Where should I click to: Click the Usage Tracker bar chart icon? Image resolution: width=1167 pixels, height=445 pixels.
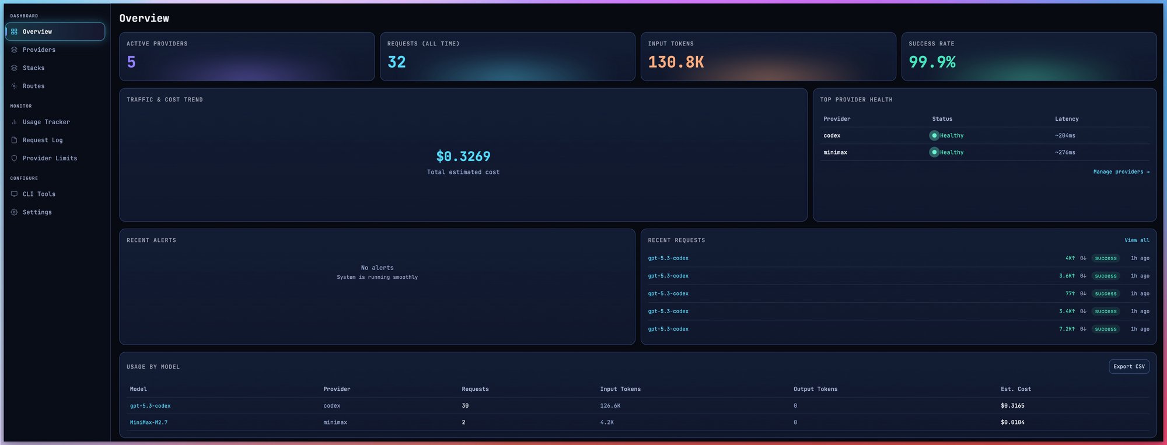pyautogui.click(x=14, y=122)
